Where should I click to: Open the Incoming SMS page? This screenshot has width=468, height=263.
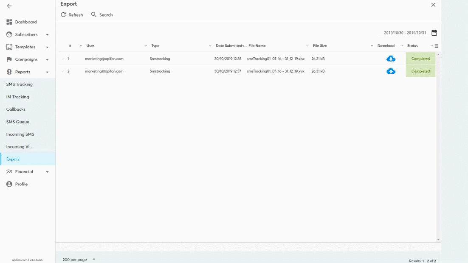[x=20, y=134]
